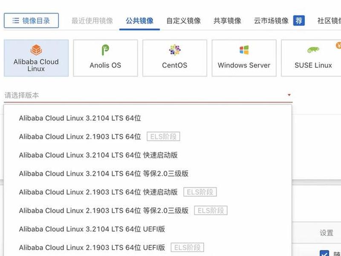Open the 镜像目录 image catalog button

31,20
